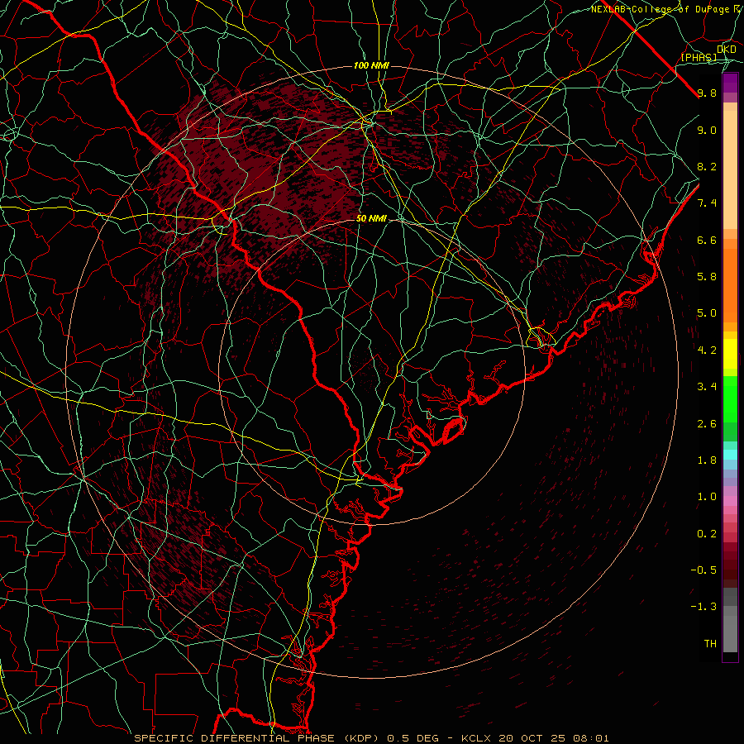The width and height of the screenshot is (744, 744).
Task: Click the product caption starting SPECIFIC DIFFERENTIAL PHASE
Action: click(x=371, y=738)
